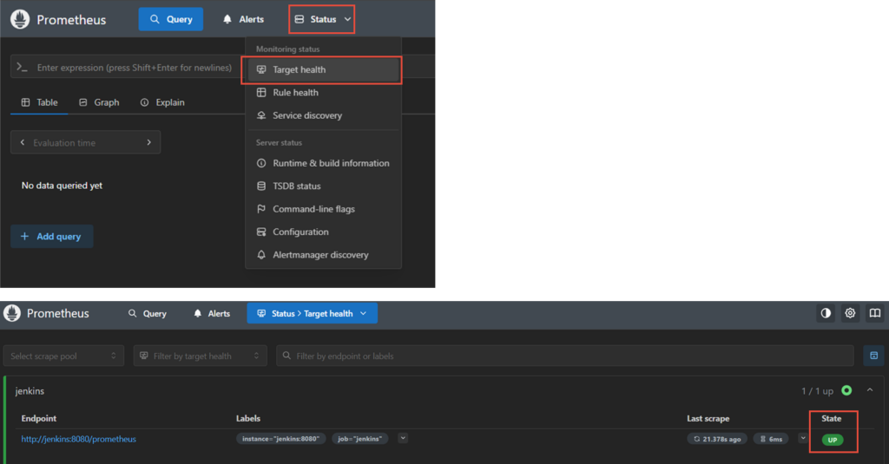This screenshot has height=464, width=889.
Task: Collapse the jenkins scrape pool chevron
Action: [x=870, y=391]
